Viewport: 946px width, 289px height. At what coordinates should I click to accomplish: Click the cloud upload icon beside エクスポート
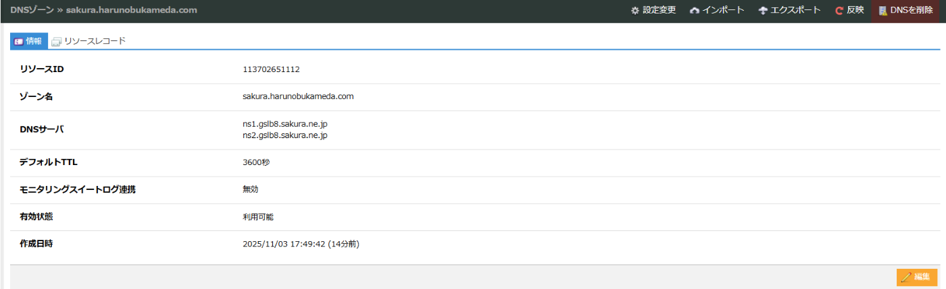763,11
